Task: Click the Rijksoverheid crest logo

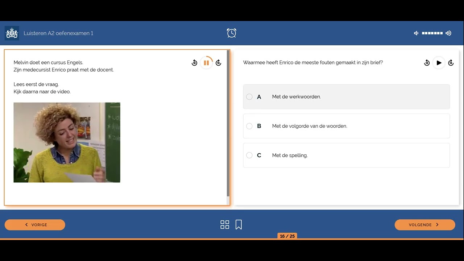Action: tap(12, 33)
